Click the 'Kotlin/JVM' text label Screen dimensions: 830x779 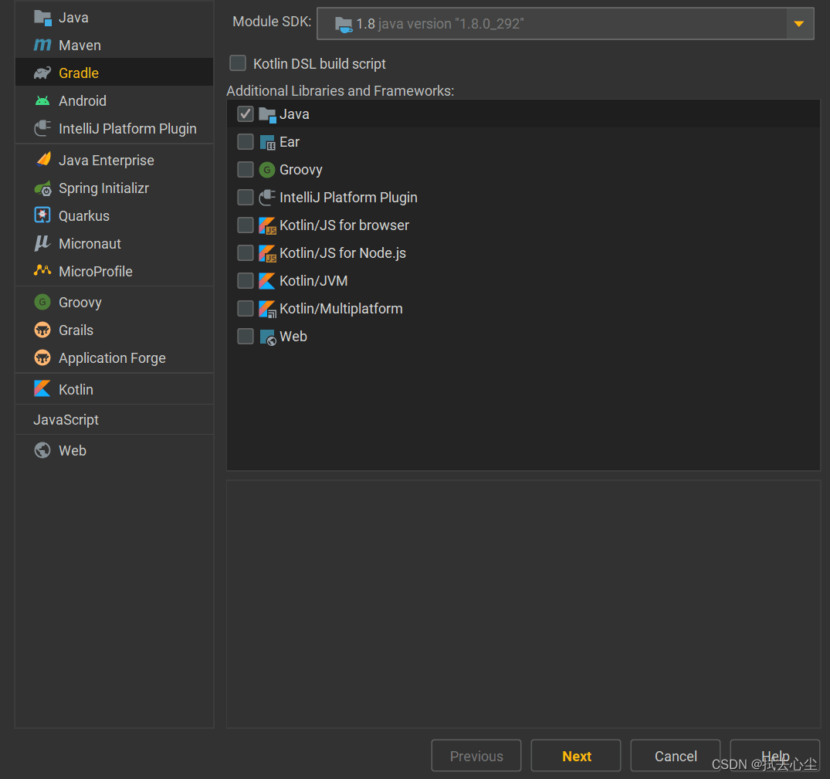point(313,281)
